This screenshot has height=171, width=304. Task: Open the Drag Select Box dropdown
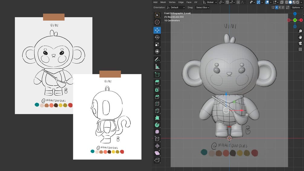click(x=202, y=7)
